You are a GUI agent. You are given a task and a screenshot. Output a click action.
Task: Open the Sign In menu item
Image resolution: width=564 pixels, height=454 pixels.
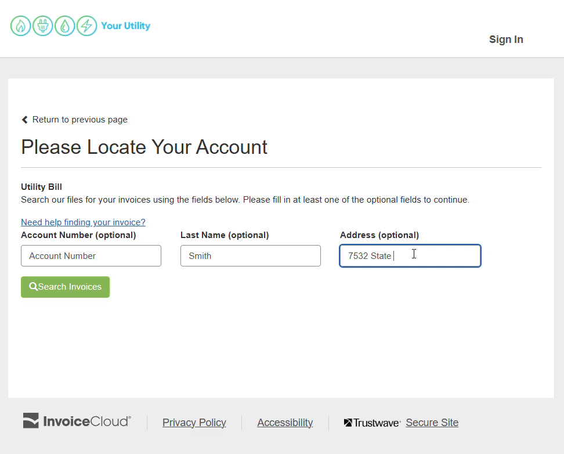(x=506, y=39)
